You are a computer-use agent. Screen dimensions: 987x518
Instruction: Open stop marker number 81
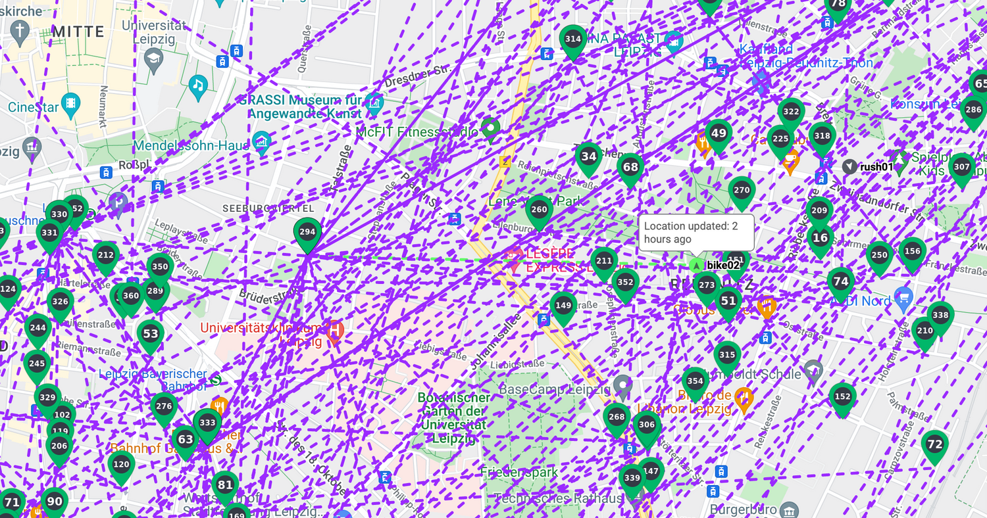(225, 486)
